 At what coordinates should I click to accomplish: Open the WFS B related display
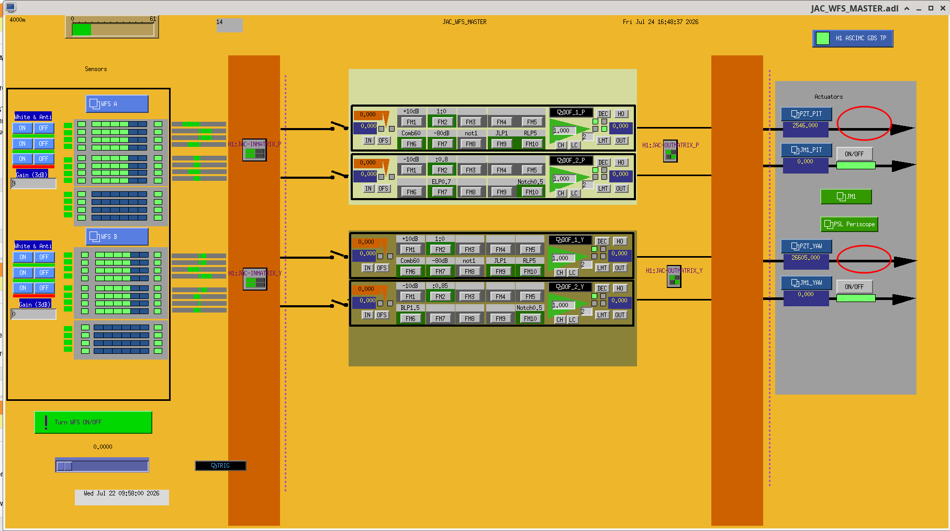(117, 237)
